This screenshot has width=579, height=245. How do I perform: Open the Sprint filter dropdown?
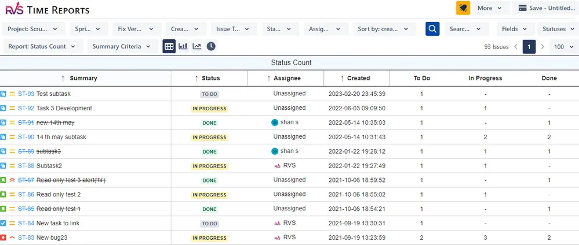click(89, 29)
